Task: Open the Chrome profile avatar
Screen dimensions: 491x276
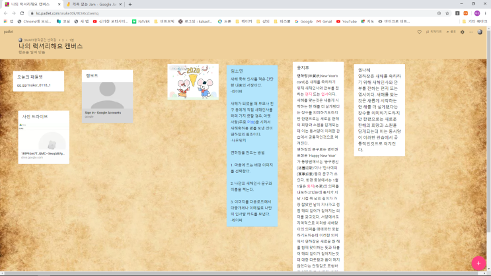Action: click(x=477, y=13)
